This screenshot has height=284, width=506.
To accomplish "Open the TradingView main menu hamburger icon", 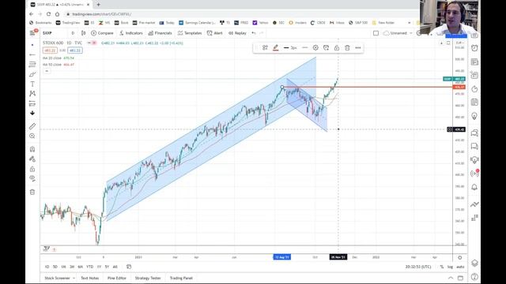I will click(x=32, y=33).
